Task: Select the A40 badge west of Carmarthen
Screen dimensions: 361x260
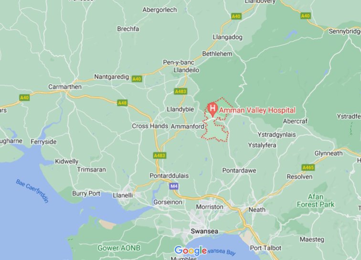Action: [24, 97]
